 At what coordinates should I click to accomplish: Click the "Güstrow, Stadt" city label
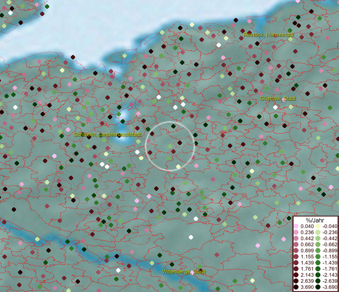pos(278,99)
